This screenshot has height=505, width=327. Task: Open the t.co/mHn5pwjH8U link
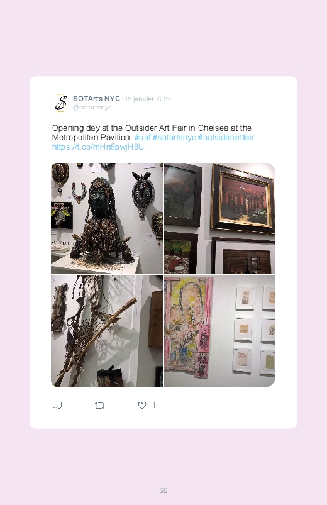(x=98, y=147)
